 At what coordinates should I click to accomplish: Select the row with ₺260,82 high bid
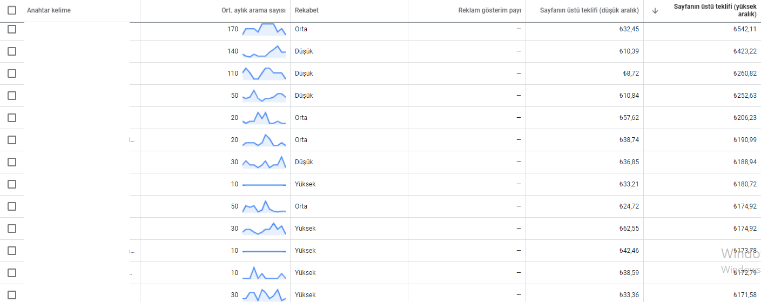[12, 73]
